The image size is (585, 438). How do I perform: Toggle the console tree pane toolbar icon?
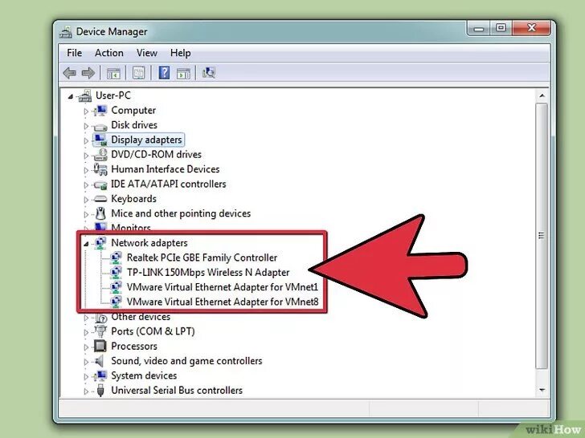click(113, 73)
